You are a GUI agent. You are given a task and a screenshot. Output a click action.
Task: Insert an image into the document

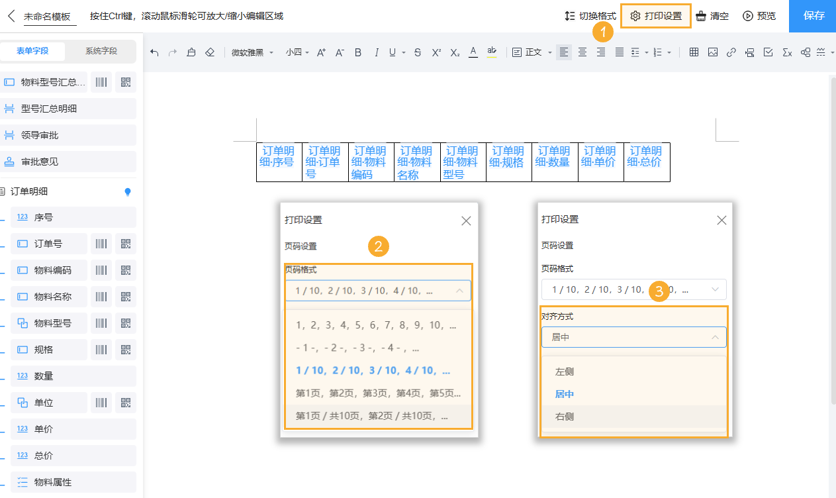pos(712,52)
